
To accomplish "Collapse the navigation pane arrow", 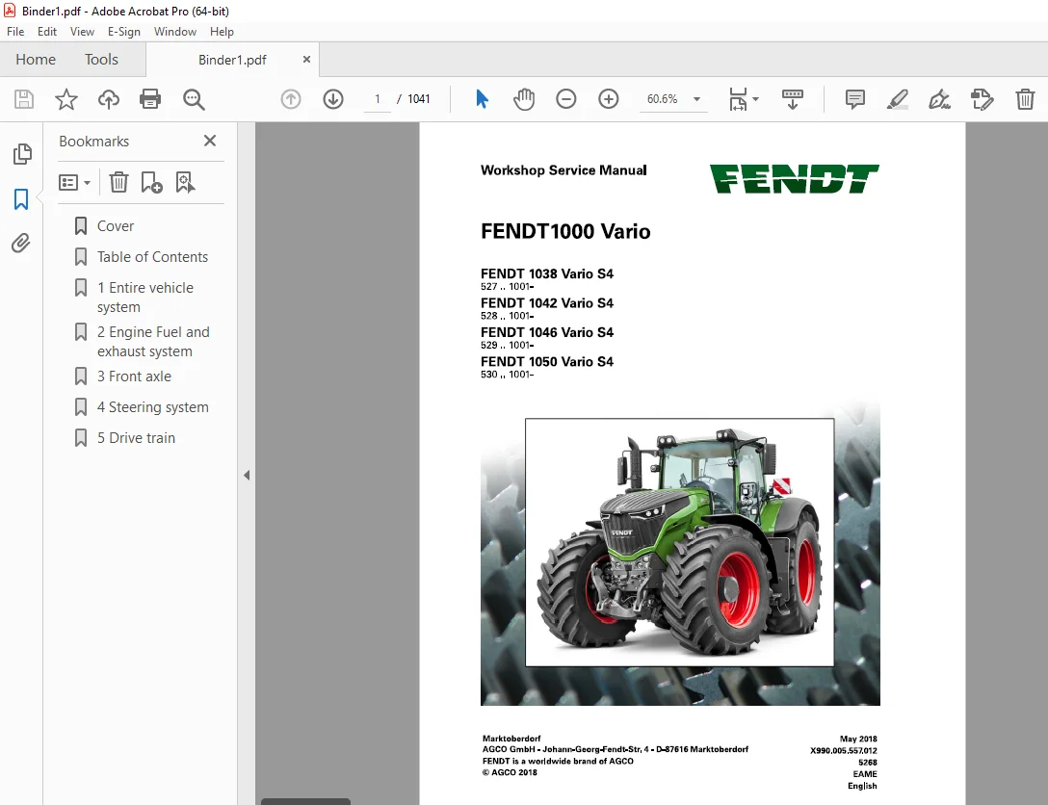I will pos(247,476).
